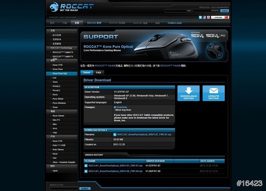Screen dimensions: 266x191
Task: Open the POWER-GRID menu item
Action: click(174, 23)
